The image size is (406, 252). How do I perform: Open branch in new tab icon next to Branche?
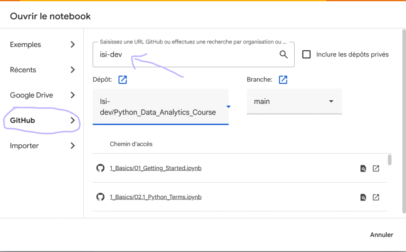point(283,80)
